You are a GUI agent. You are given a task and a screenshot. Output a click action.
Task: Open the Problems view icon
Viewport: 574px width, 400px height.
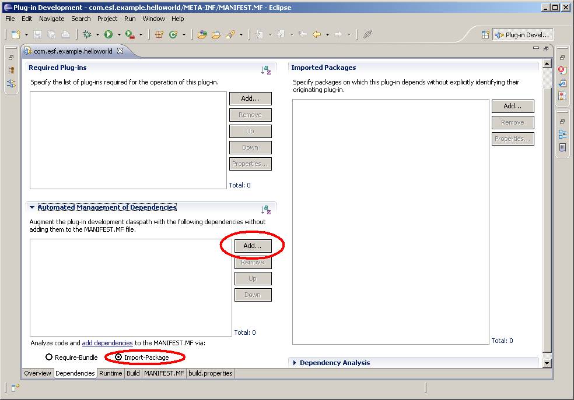coord(562,96)
